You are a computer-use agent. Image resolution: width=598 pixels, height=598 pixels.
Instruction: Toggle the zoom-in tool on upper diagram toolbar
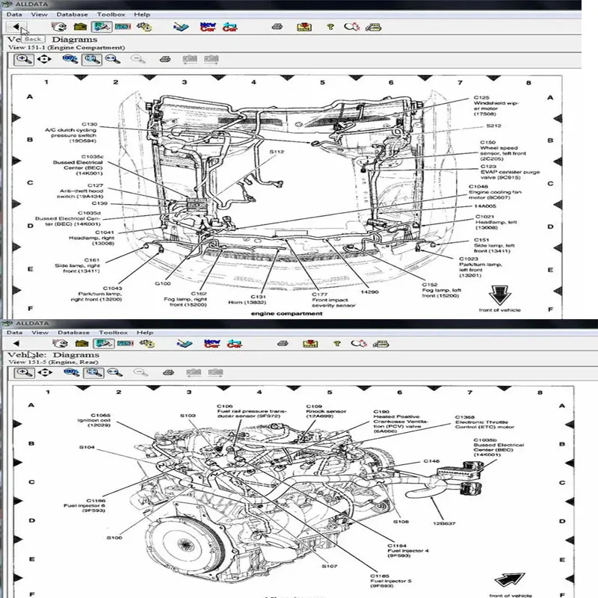pyautogui.click(x=24, y=60)
